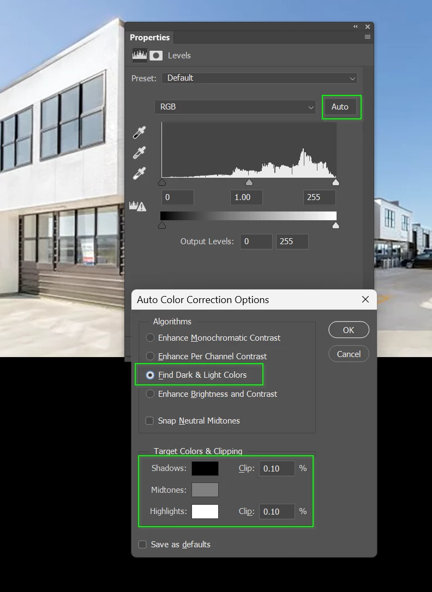Cancel the Auto Color Correction dialog
The height and width of the screenshot is (592, 432).
349,354
